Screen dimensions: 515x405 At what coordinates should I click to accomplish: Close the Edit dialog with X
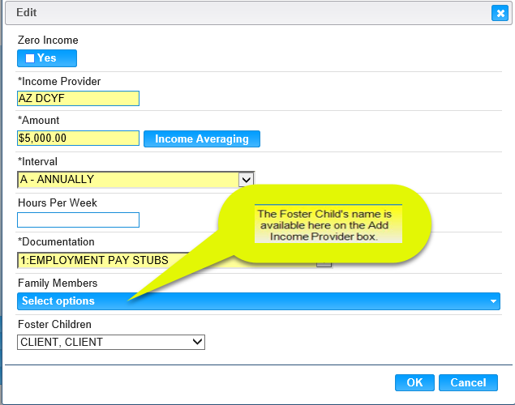(500, 13)
